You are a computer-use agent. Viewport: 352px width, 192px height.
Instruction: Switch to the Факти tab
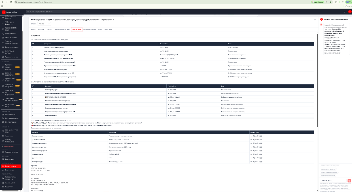(33, 30)
